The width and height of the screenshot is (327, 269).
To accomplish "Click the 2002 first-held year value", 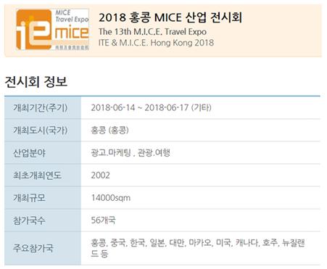I will pyautogui.click(x=100, y=175).
